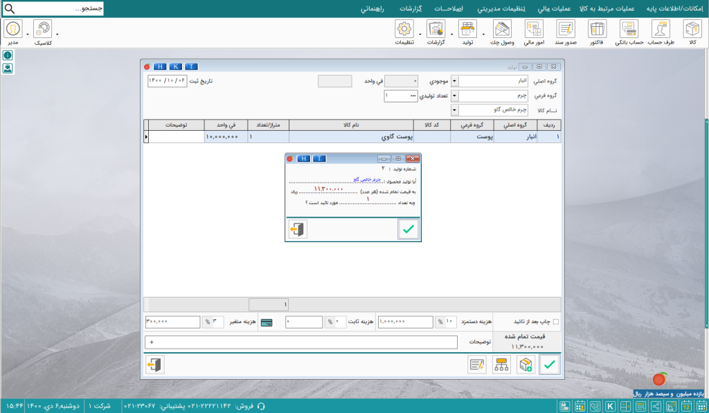Click the hierarchy tree icon in footer

click(501, 365)
